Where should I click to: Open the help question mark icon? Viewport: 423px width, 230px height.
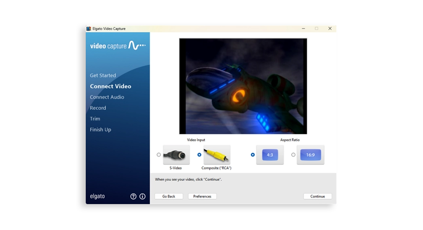click(133, 196)
